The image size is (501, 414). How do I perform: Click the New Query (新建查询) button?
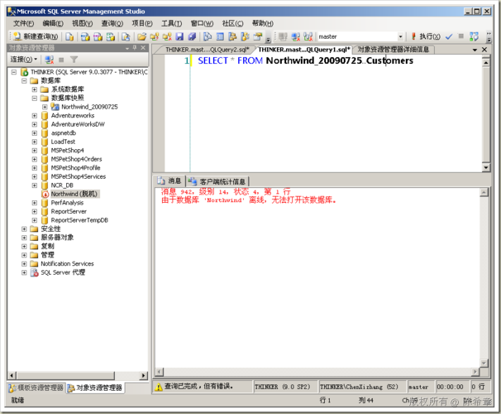point(36,36)
